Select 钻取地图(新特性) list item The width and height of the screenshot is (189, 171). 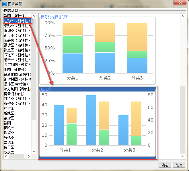pyautogui.click(x=17, y=74)
